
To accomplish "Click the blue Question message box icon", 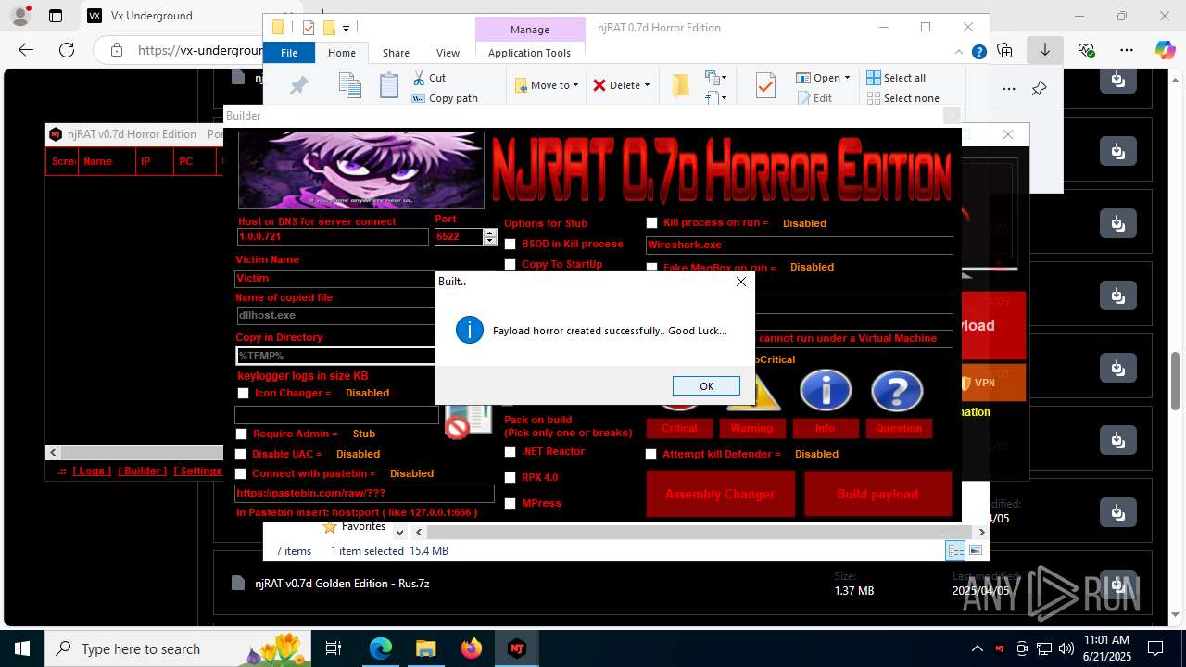I will pos(897,391).
